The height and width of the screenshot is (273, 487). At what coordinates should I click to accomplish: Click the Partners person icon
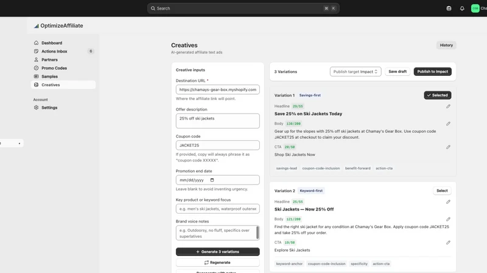[x=36, y=59]
